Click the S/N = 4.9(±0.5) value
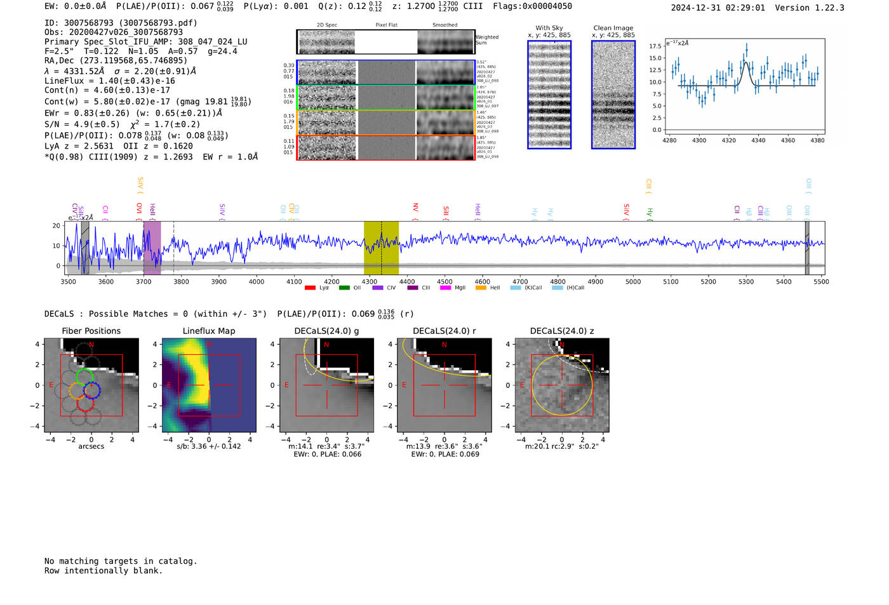 (x=82, y=124)
